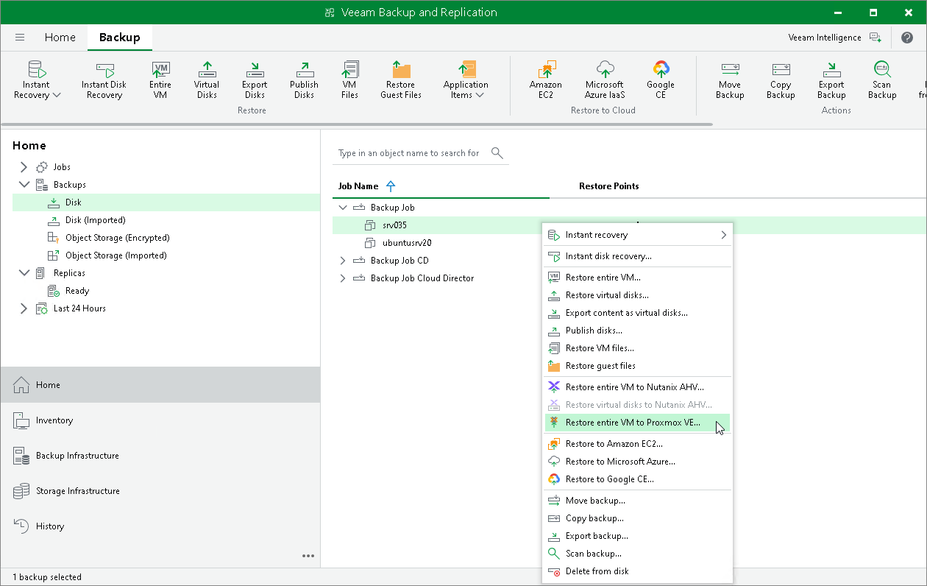Open Veeam Intelligence assistant
Image resolution: width=927 pixels, height=586 pixels.
coord(834,38)
